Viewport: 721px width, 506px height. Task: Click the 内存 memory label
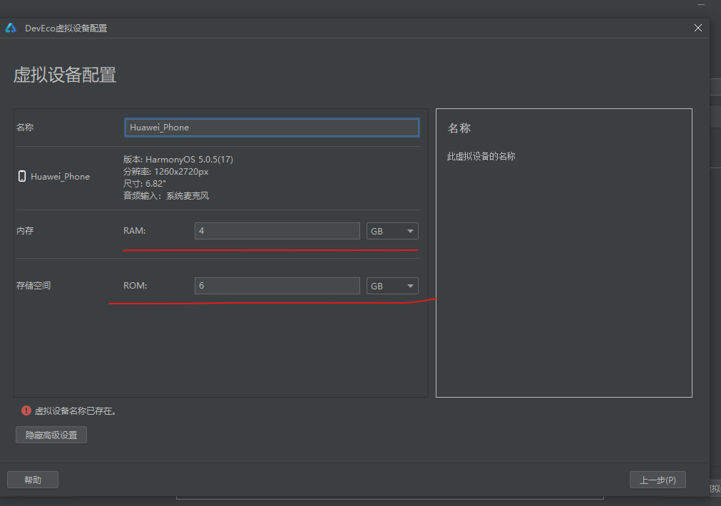pos(25,231)
